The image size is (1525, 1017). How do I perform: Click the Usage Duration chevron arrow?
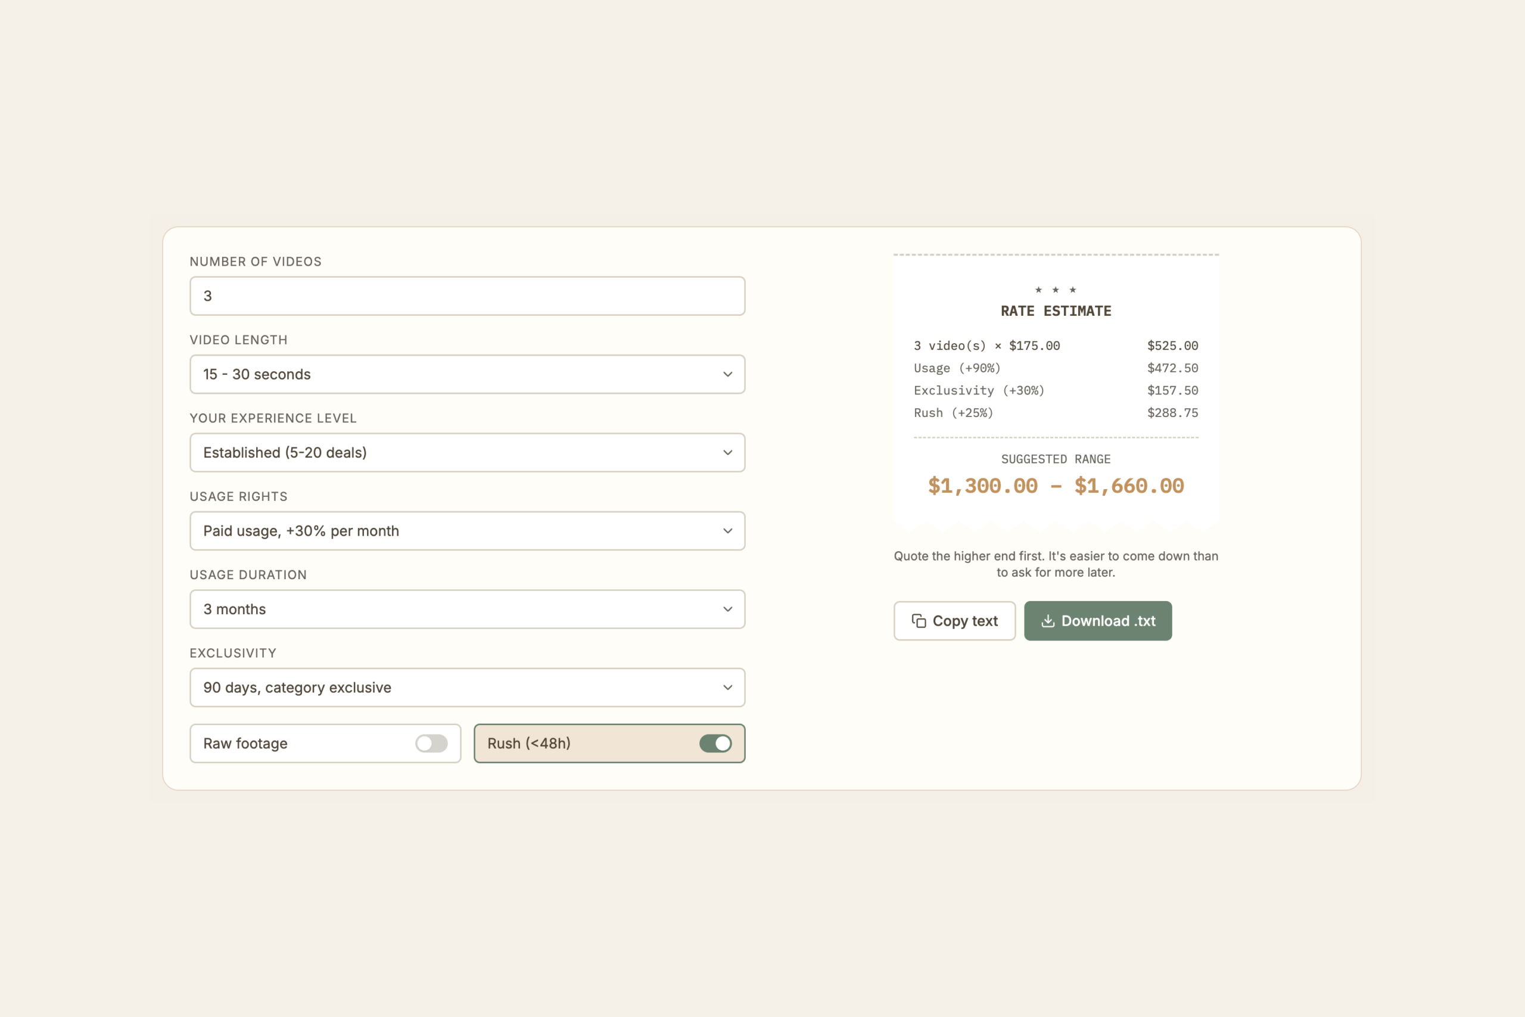pyautogui.click(x=727, y=609)
